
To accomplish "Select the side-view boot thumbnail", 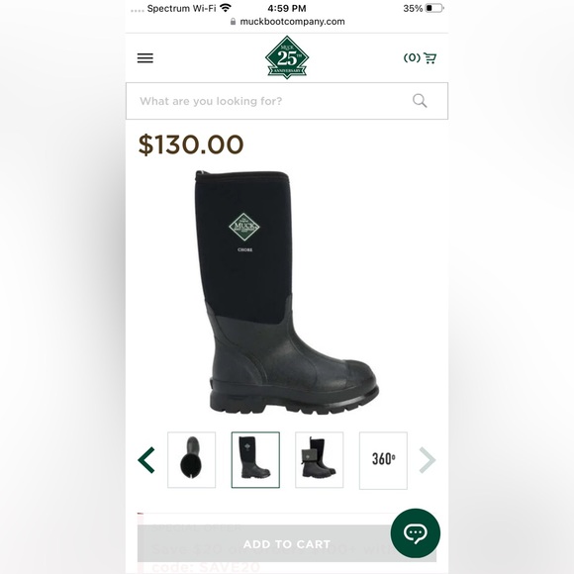I will tap(255, 460).
